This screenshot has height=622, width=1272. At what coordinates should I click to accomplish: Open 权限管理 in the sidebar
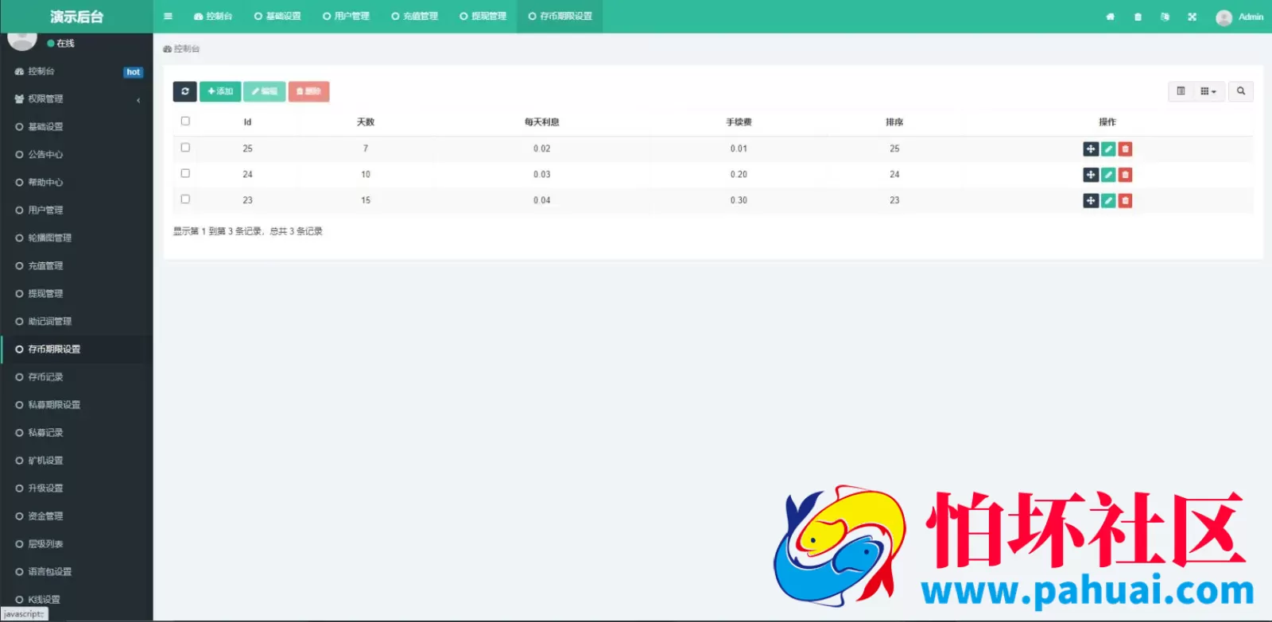pyautogui.click(x=76, y=99)
